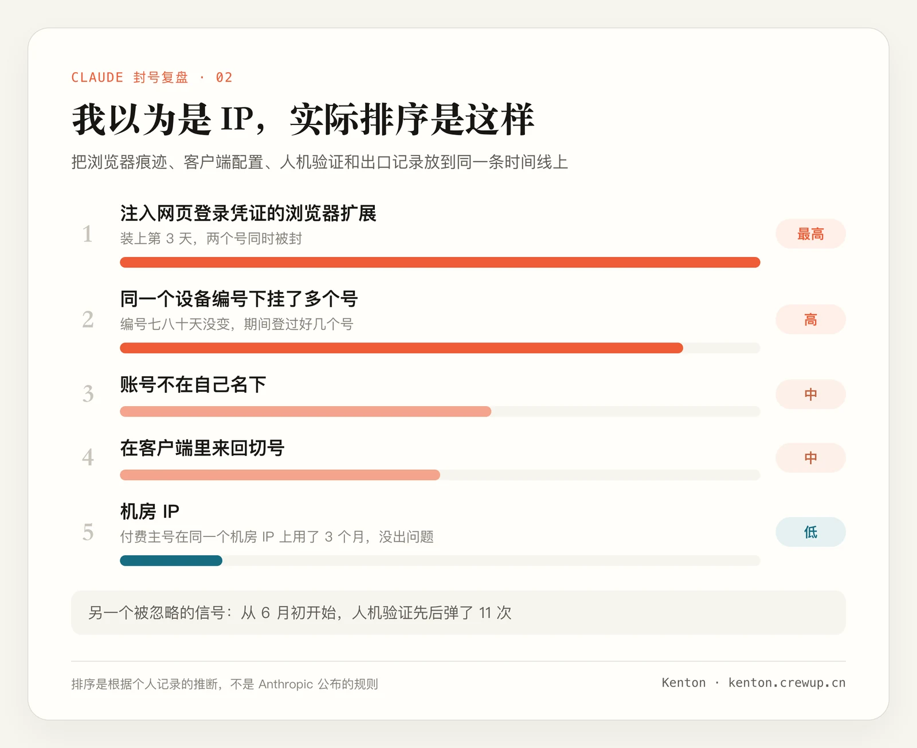This screenshot has height=748, width=917.
Task: Select the row title "同一个设备编号下挂了多个号"
Action: 239,299
